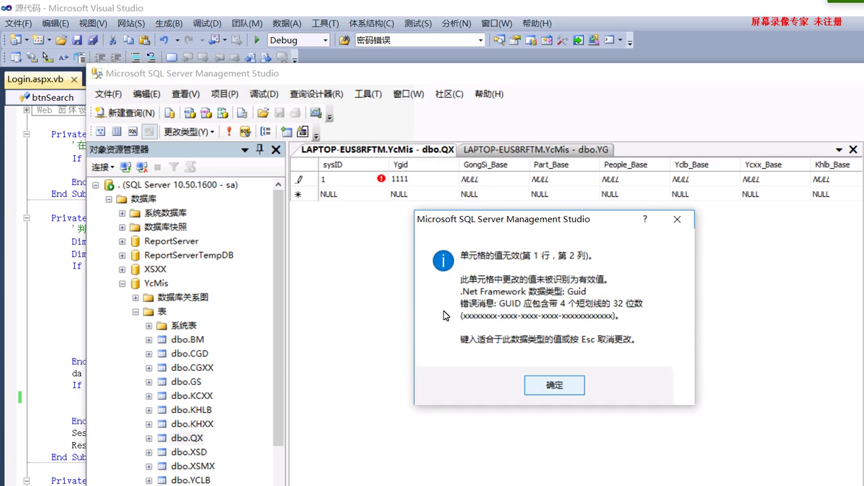Click the Toolbox wrench icon in VS toolbar

tap(562, 40)
